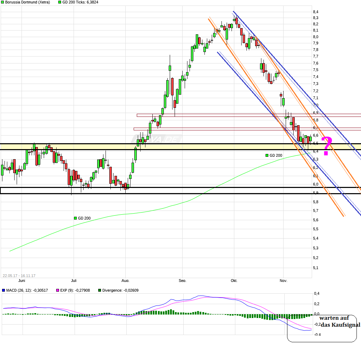
Task: Click the 8,4 price axis value
Action: (x=316, y=12)
